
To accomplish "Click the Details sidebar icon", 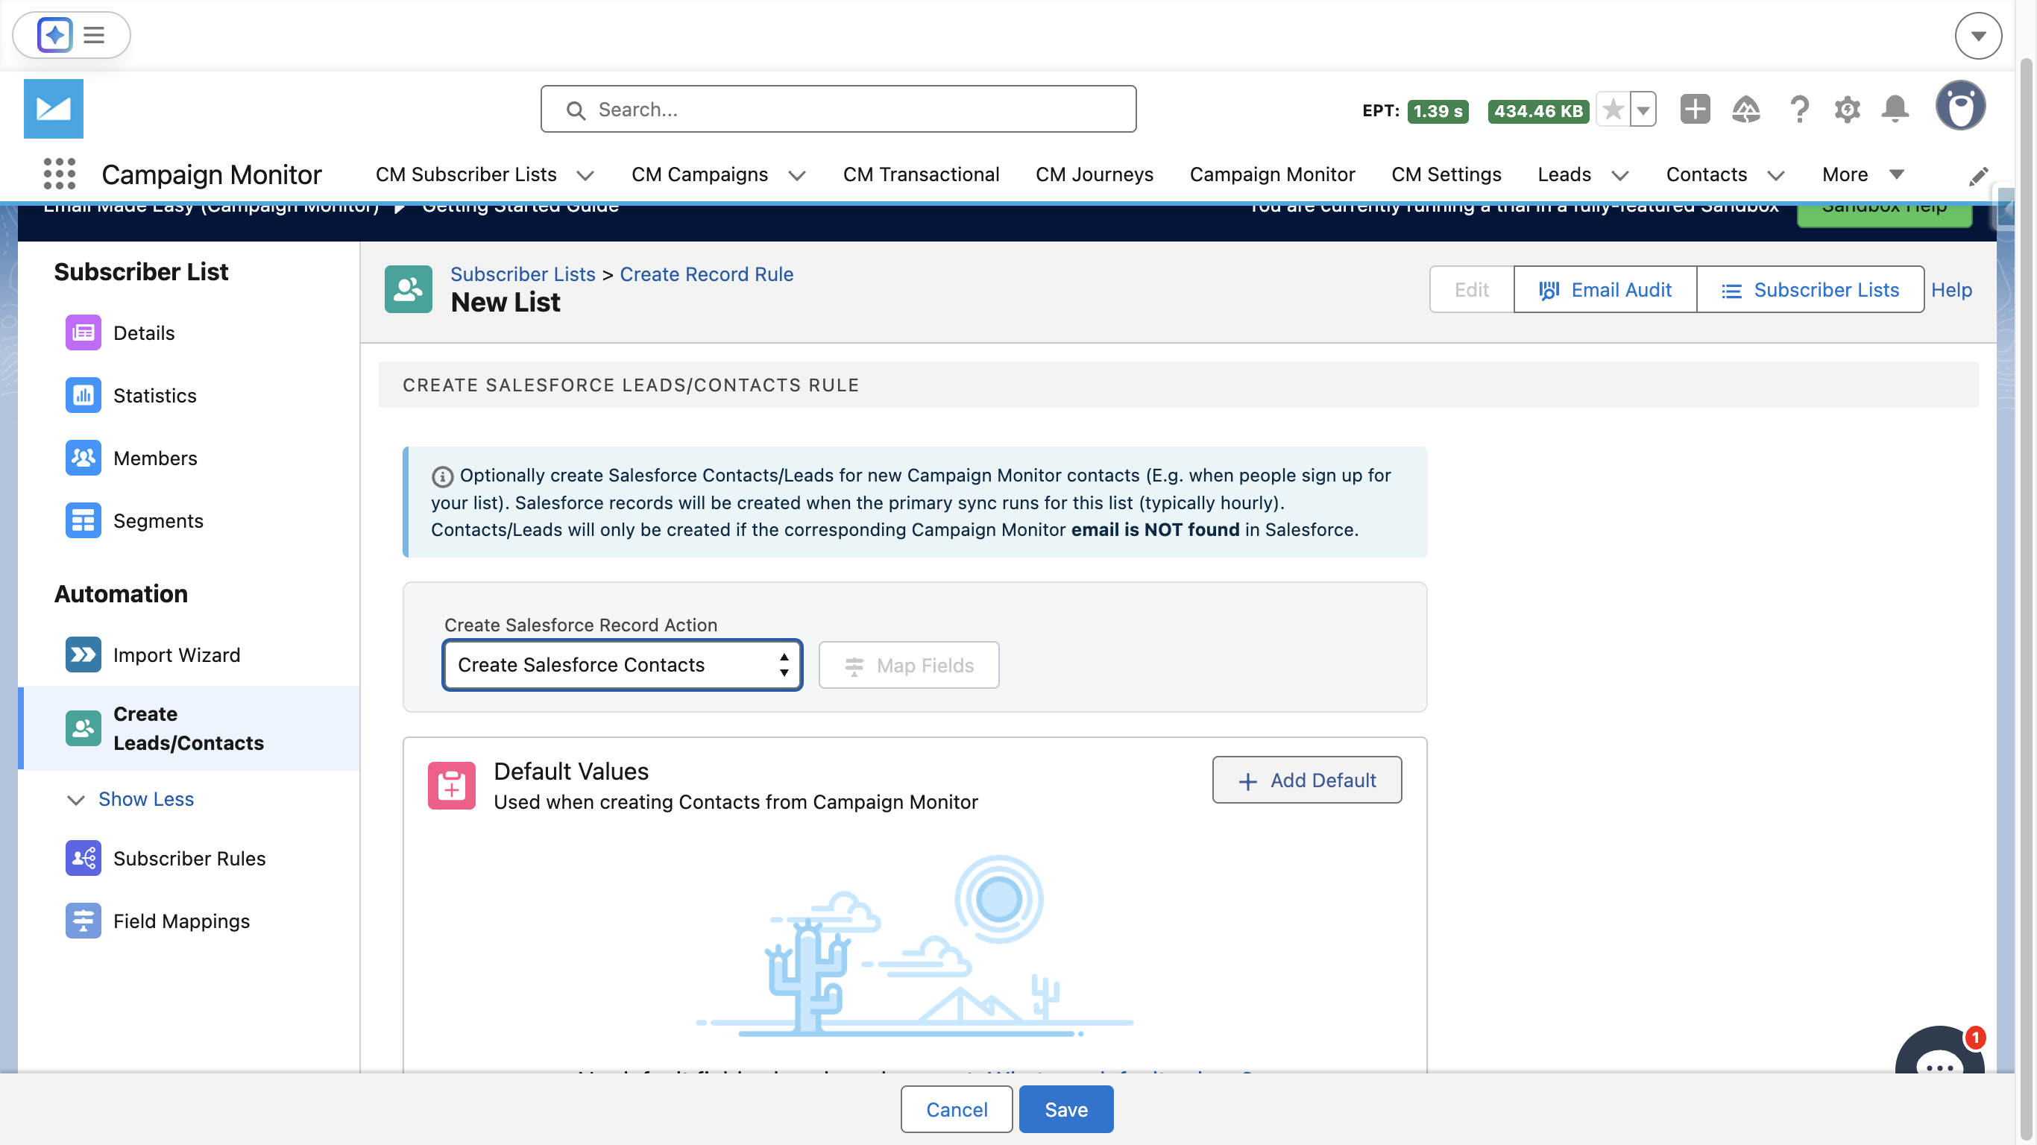I will [83, 333].
